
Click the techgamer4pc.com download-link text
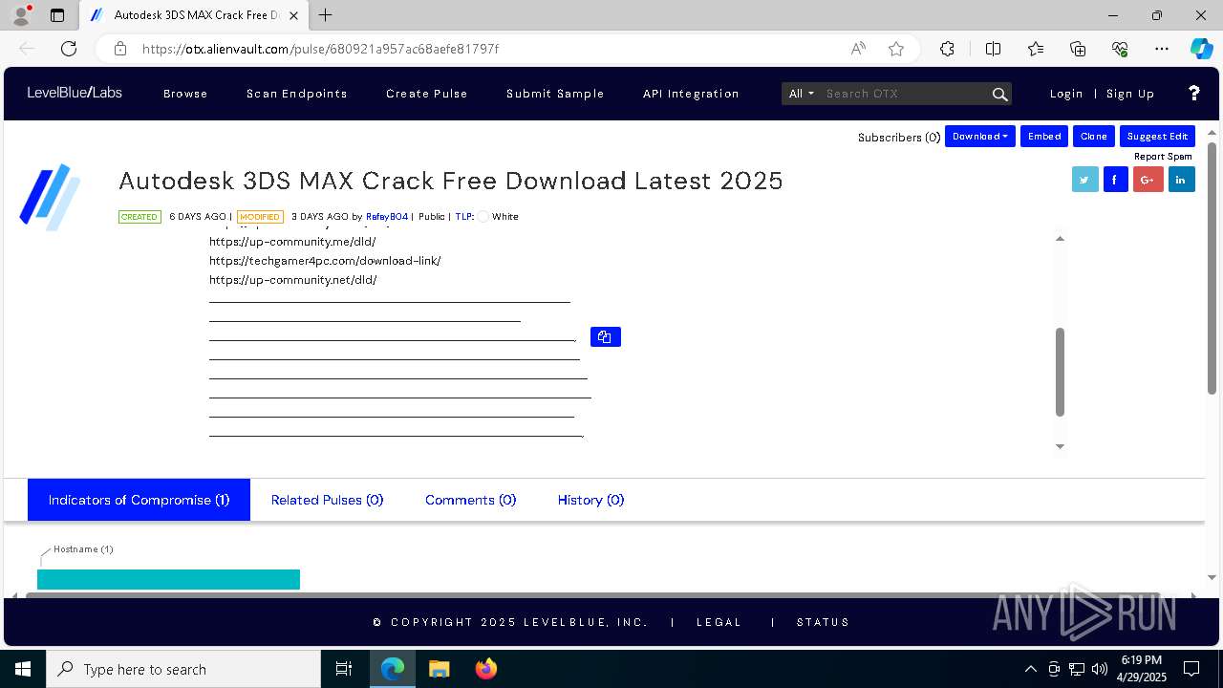pos(325,261)
